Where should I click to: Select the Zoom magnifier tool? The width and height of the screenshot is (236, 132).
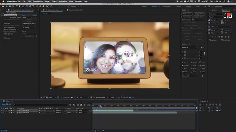(13, 7)
